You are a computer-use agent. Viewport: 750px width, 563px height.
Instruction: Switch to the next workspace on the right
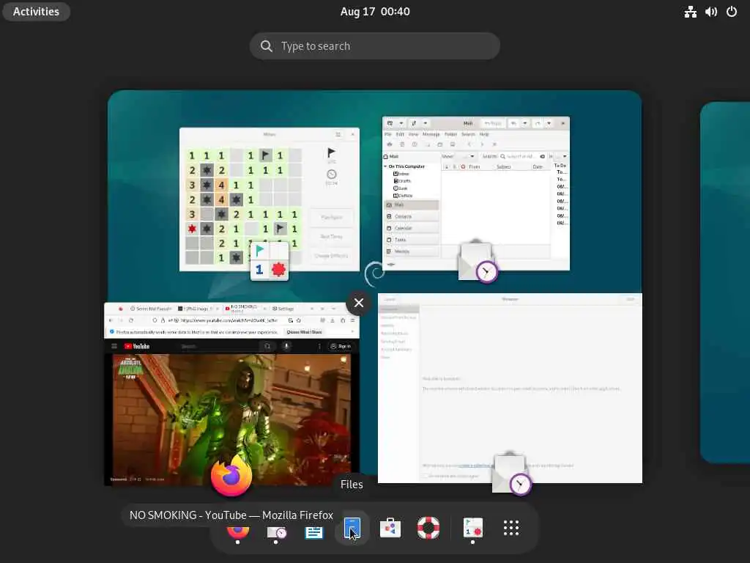(725, 282)
